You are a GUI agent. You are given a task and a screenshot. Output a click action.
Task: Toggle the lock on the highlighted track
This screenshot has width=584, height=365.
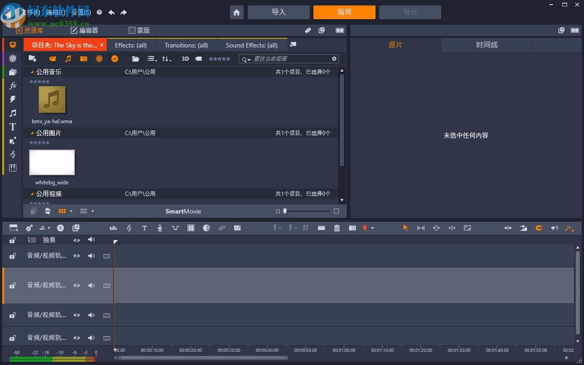tap(13, 286)
